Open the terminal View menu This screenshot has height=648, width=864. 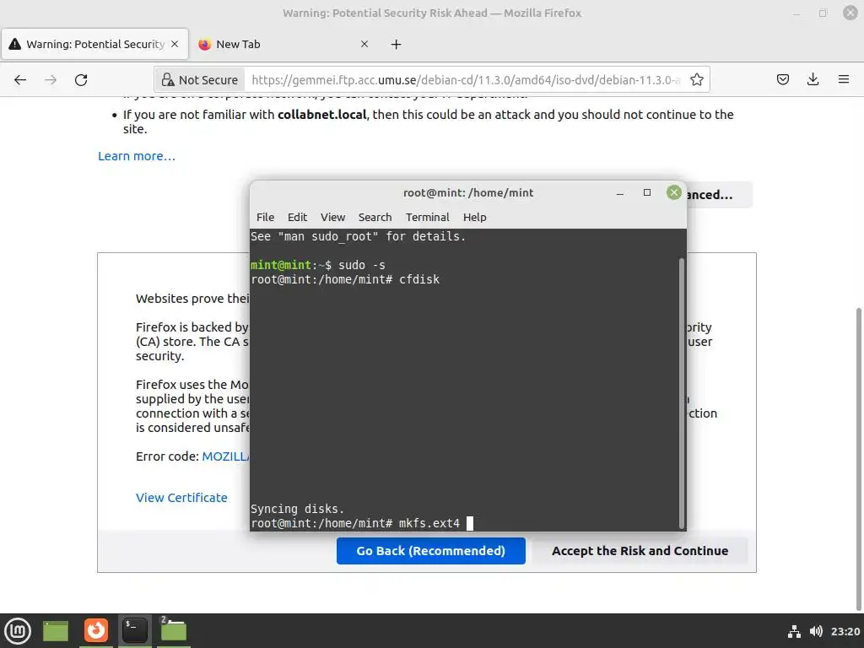(x=332, y=217)
